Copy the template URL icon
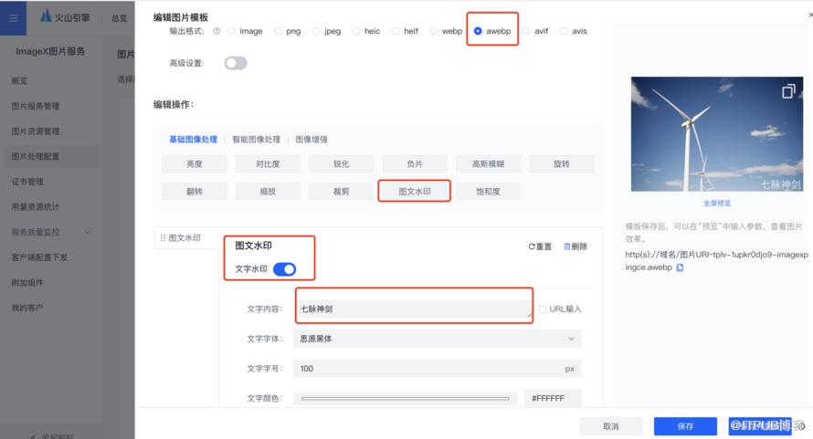 pos(680,267)
